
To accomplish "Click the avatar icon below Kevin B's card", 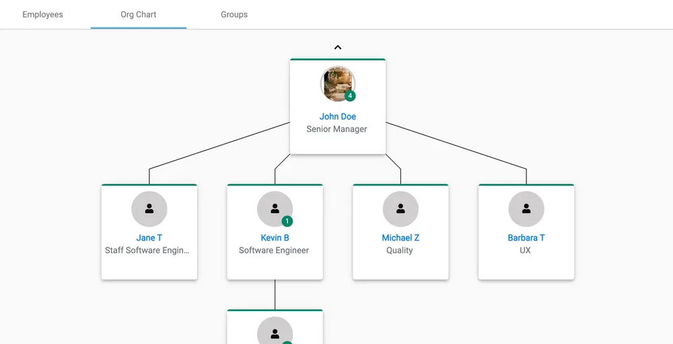I will click(275, 331).
